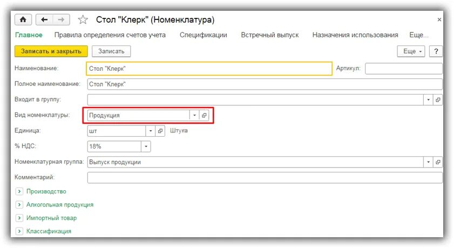The image size is (454, 248).
Task: Click the Штука unit text
Action: (179, 131)
